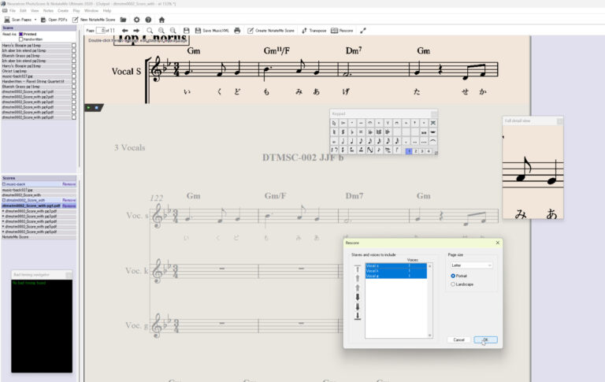Open the File menu
This screenshot has width=605, height=382.
(x=13, y=11)
